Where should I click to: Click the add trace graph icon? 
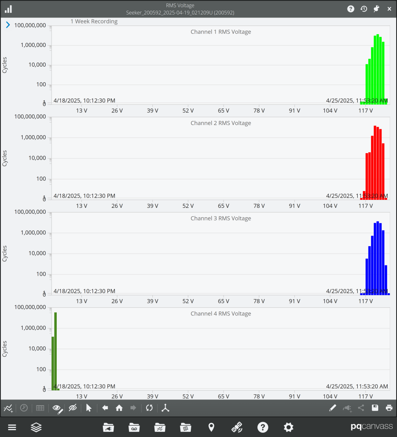click(8, 408)
